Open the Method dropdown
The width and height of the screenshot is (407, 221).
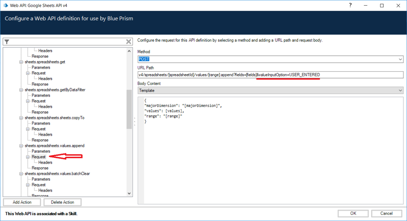[x=400, y=59]
